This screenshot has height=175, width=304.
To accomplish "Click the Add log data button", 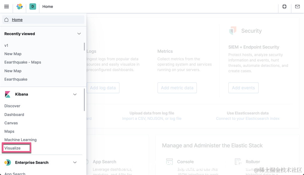I will pos(103,88).
